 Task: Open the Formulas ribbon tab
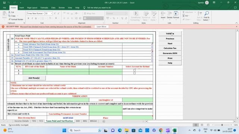coord(44,7)
